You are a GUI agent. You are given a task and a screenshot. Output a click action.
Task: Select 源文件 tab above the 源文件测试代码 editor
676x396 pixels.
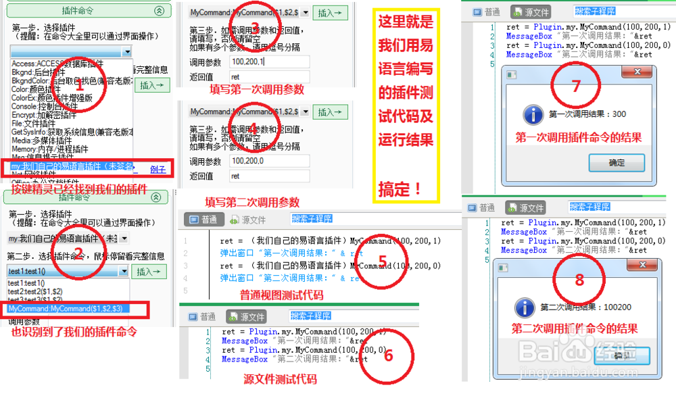[247, 317]
